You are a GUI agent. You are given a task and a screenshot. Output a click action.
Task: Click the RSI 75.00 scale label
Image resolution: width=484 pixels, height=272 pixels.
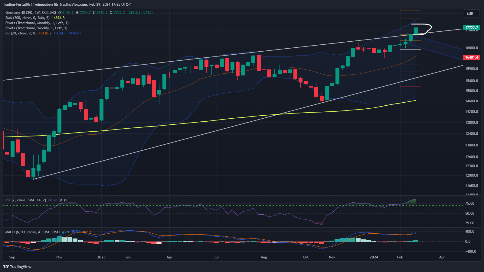(x=469, y=203)
